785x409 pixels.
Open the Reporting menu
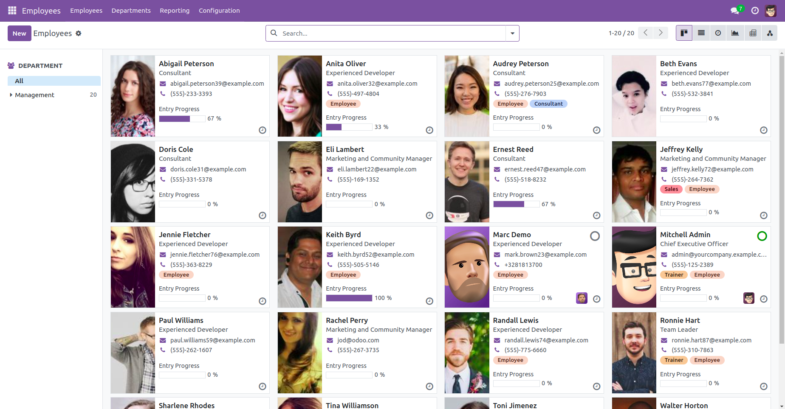pos(175,11)
